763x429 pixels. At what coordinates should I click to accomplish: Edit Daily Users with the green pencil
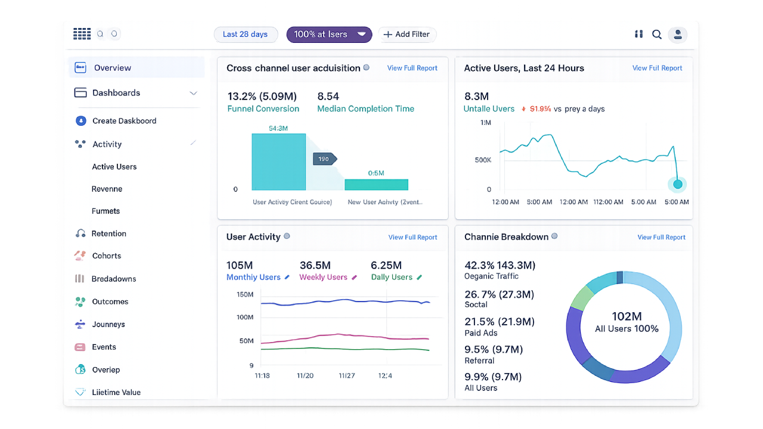point(419,277)
